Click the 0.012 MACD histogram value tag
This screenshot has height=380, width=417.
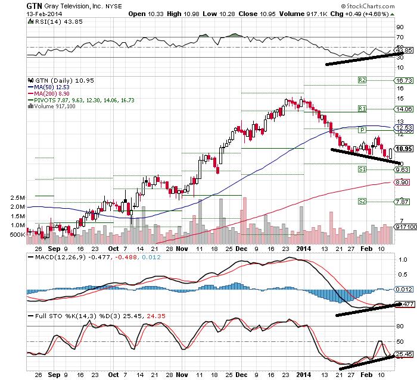click(x=404, y=290)
